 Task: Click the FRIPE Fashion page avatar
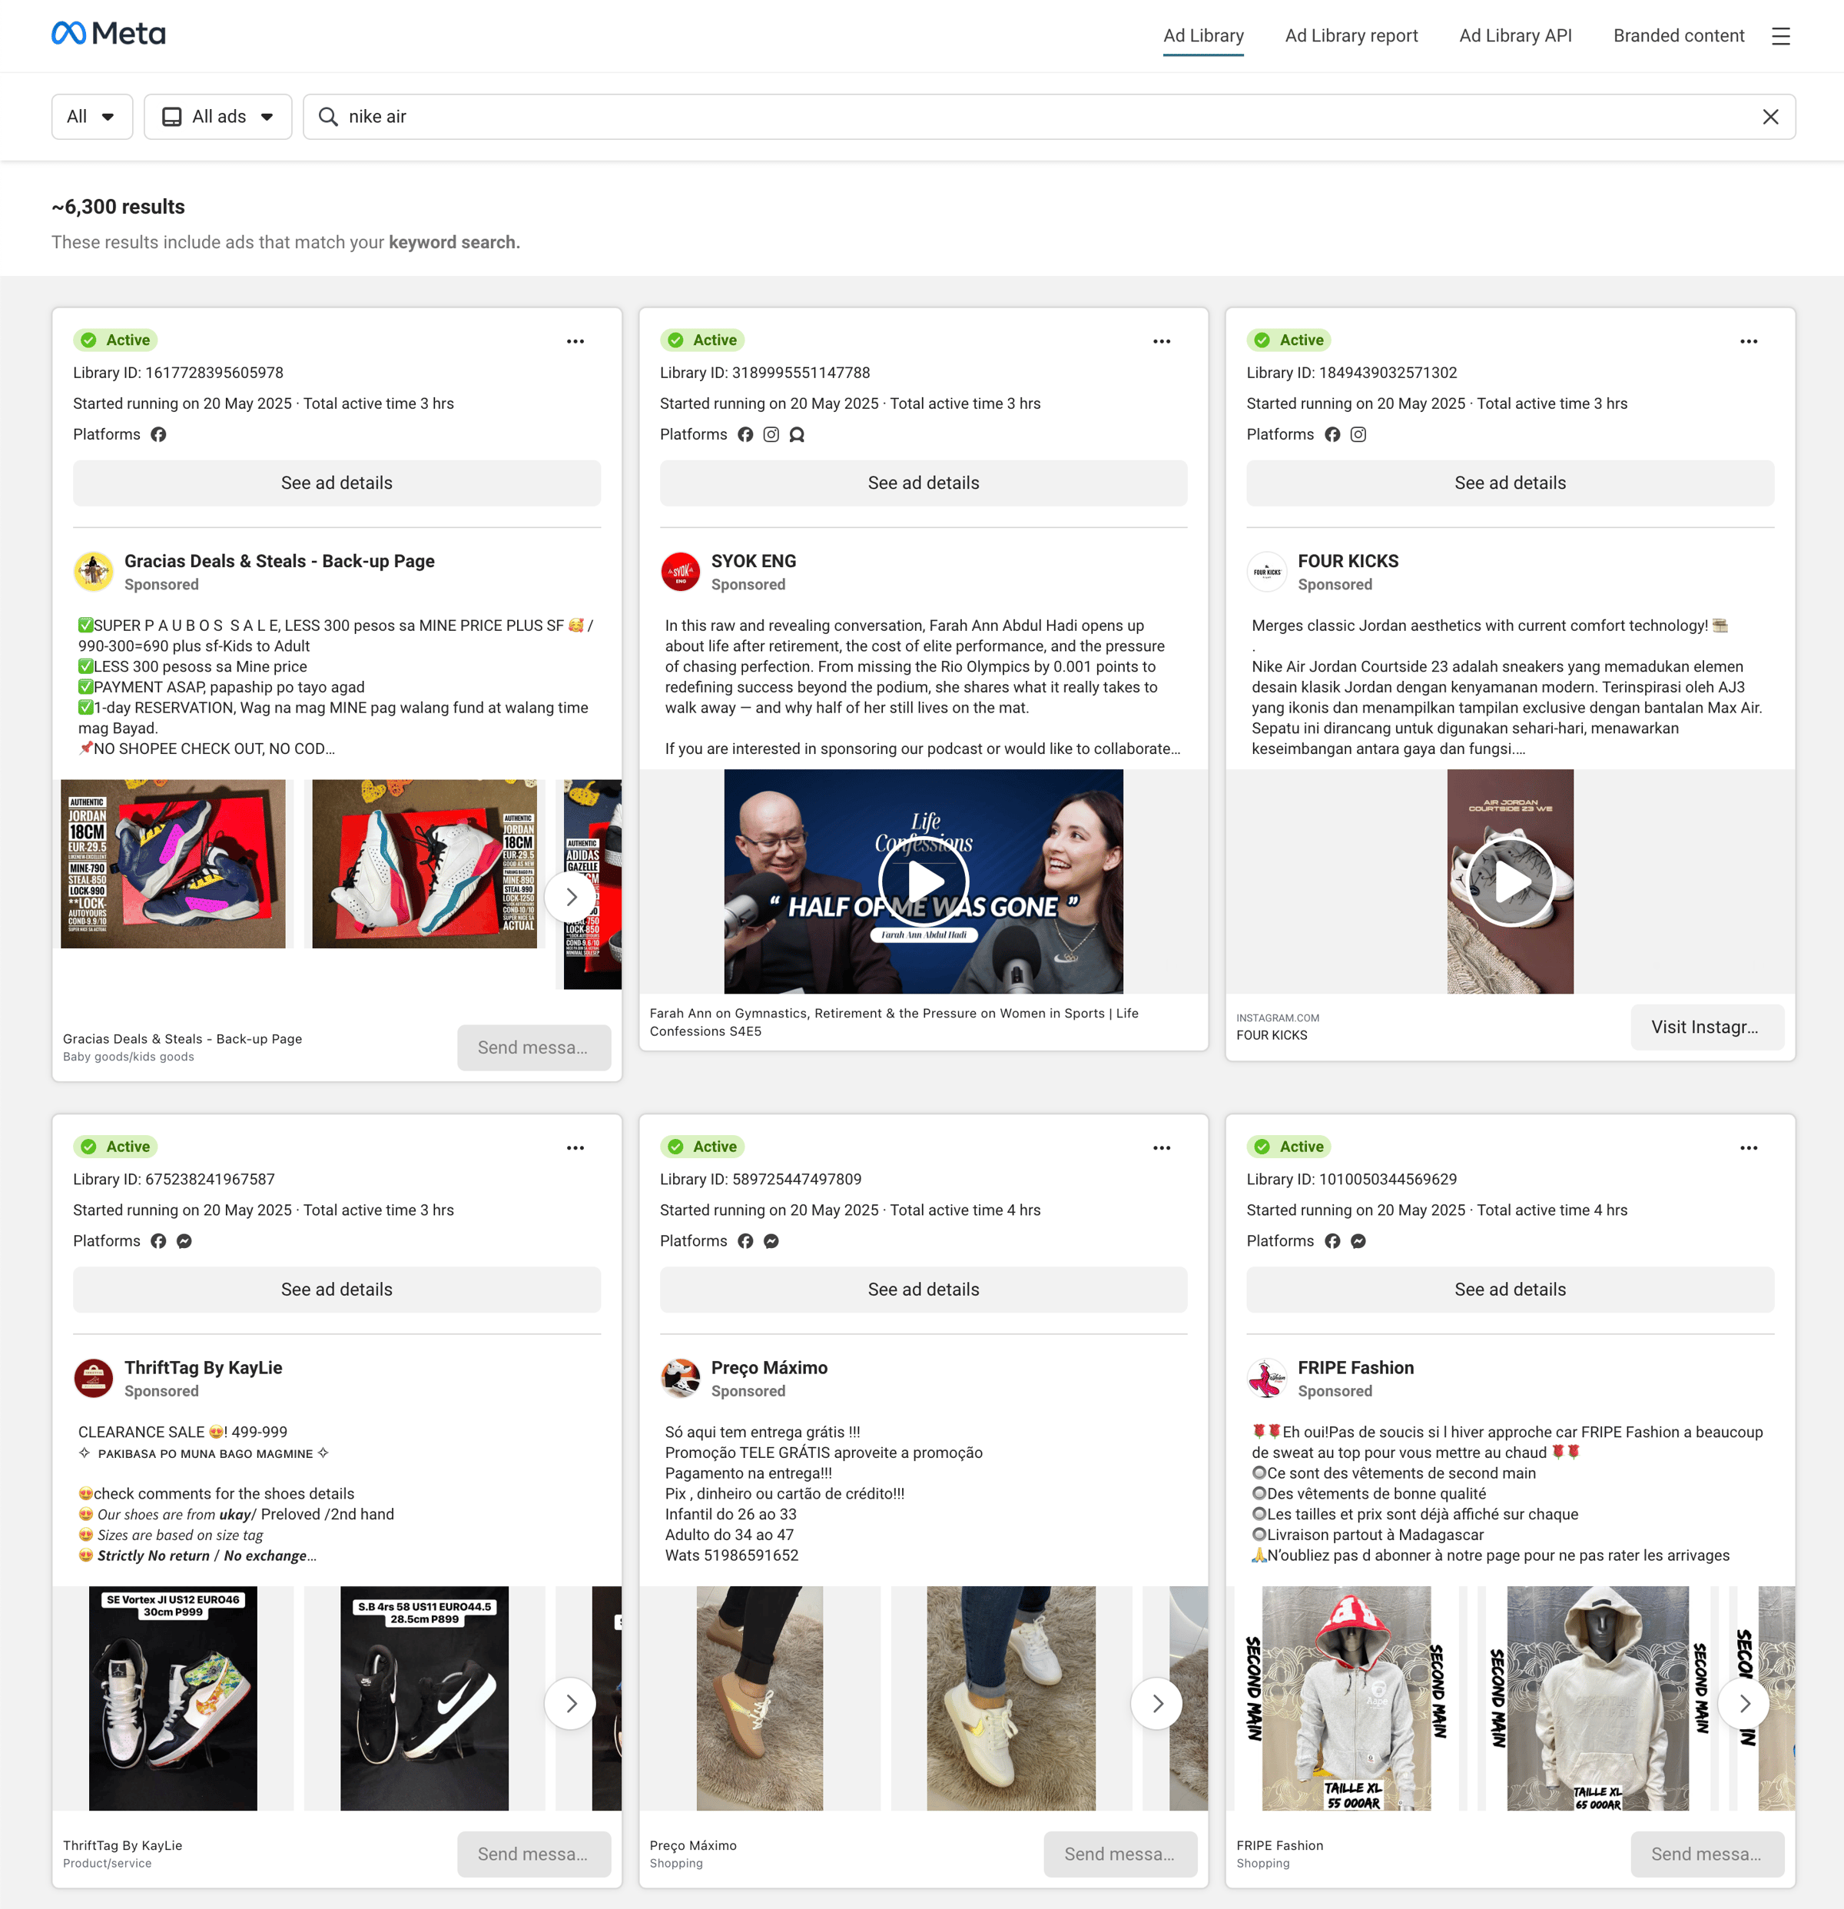click(x=1267, y=1378)
